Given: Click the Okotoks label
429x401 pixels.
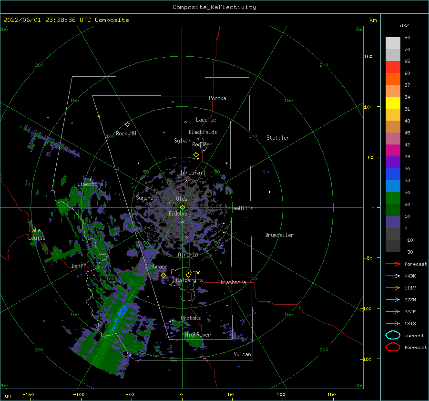Looking at the screenshot, I should click(191, 318).
